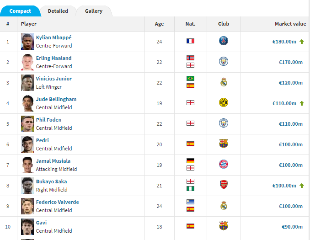Click the Uruguay flag next to Federico Valverde
310x240 pixels.
point(190,202)
